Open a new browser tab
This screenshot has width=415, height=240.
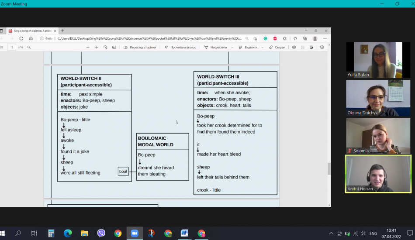[62, 31]
